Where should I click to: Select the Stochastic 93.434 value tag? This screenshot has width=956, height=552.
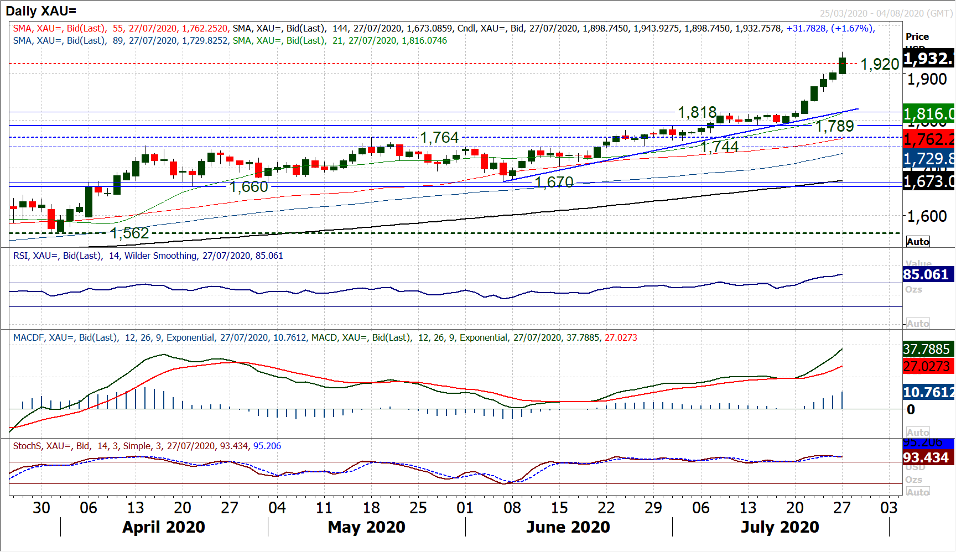tap(927, 457)
